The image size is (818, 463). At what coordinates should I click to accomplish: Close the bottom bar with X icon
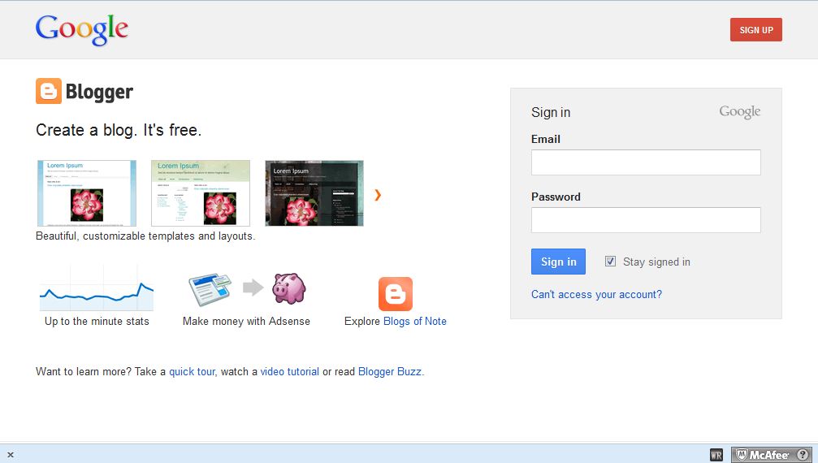11,455
